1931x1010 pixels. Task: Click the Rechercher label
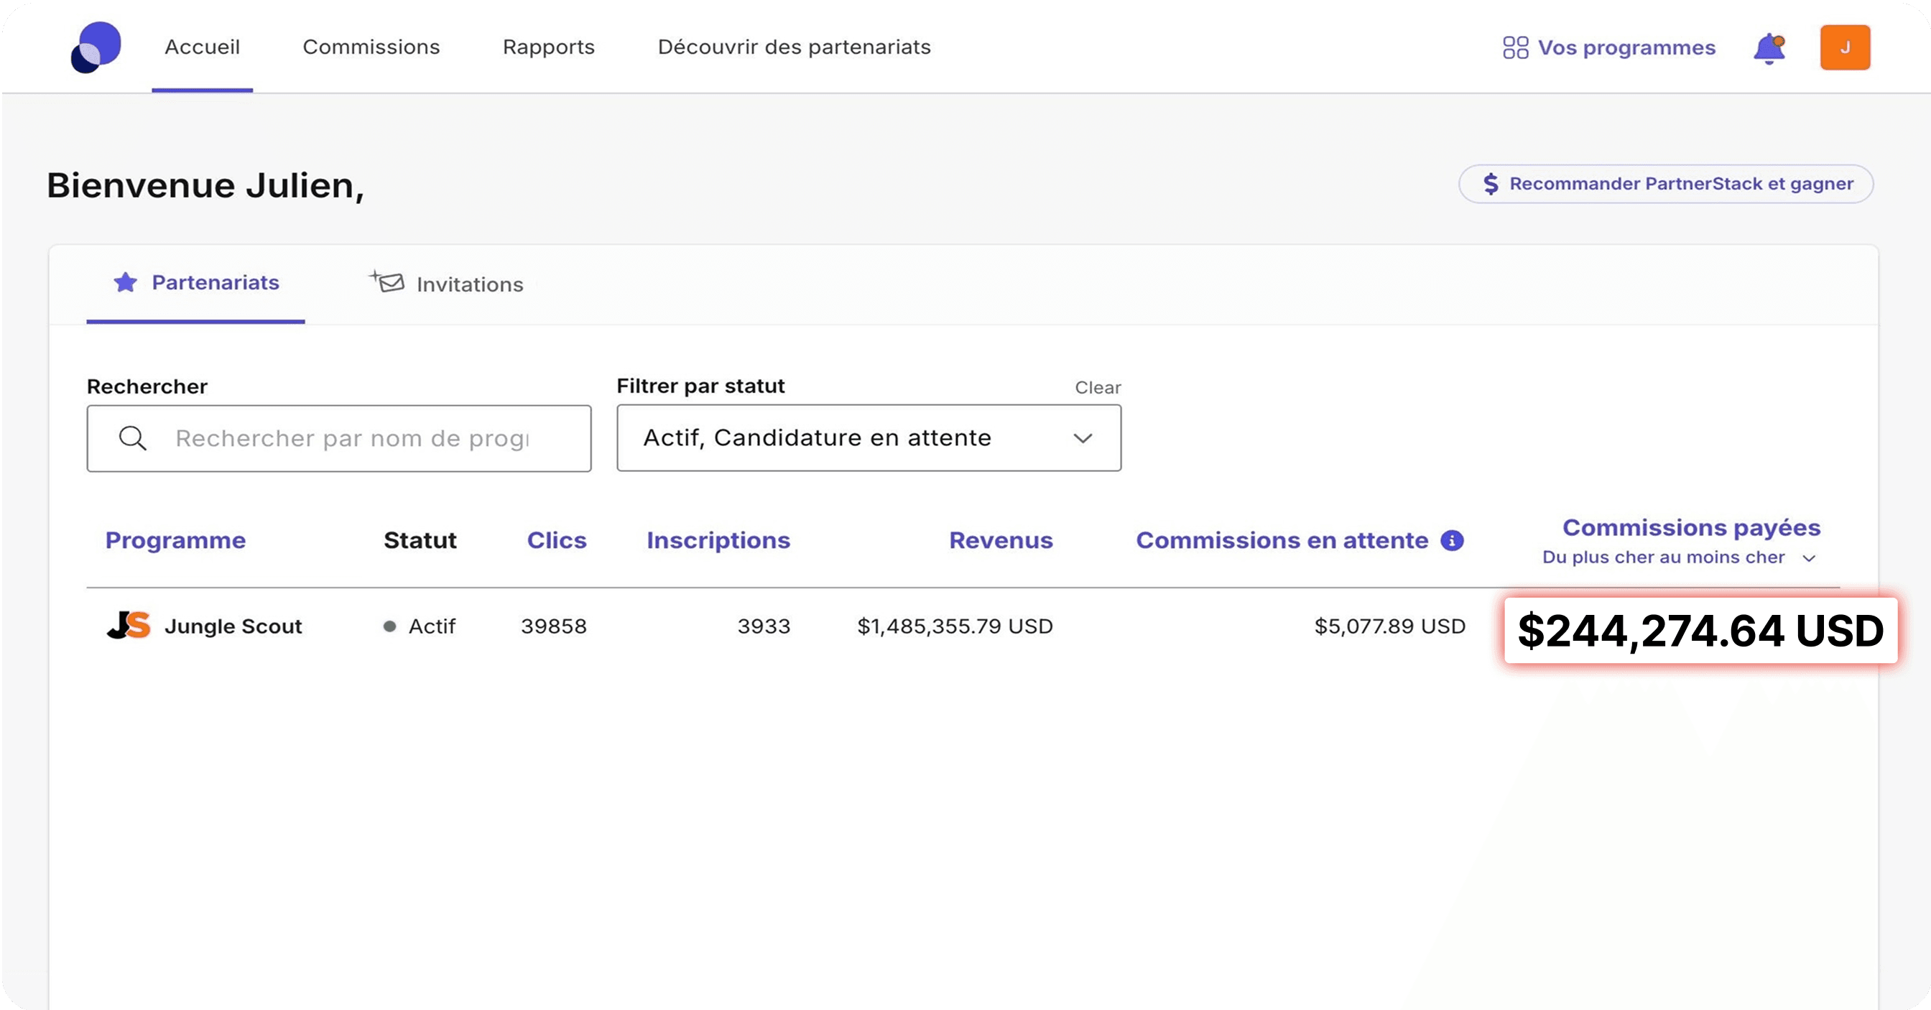pos(147,387)
